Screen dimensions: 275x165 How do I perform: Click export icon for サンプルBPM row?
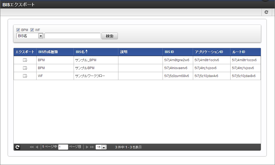(25, 68)
